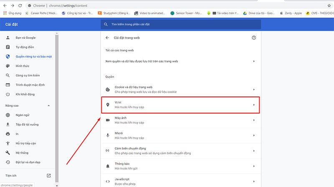The height and width of the screenshot is (187, 334).
Task: Click the Tiện ích external link icon
Action: 48,175
